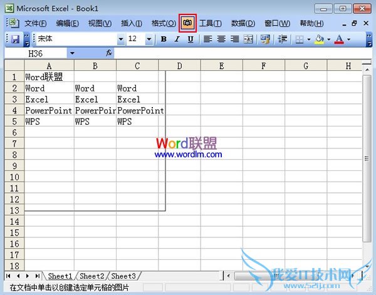Viewport: 376px width, 295px height.
Task: Open the 工具(T) menu
Action: tap(211, 23)
